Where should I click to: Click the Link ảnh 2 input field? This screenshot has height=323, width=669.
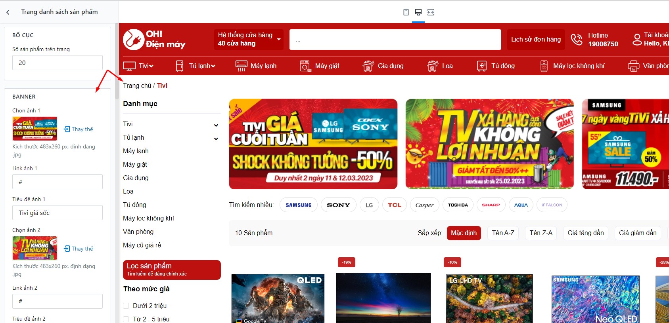coord(58,301)
